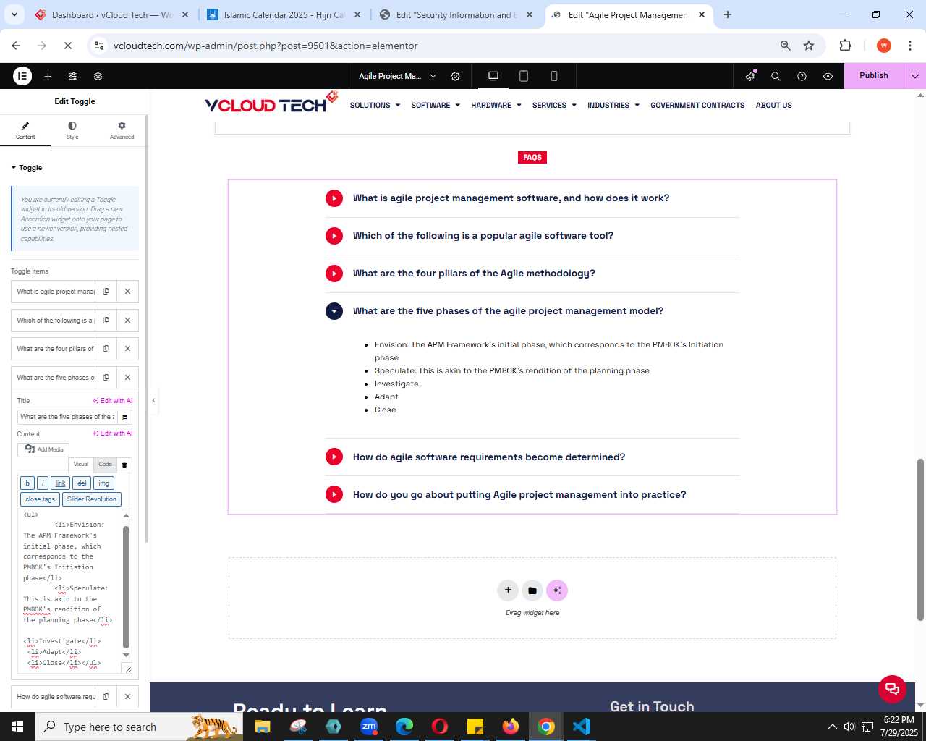The width and height of the screenshot is (926, 741).
Task: Switch to tablet preview mode
Action: coord(524,76)
